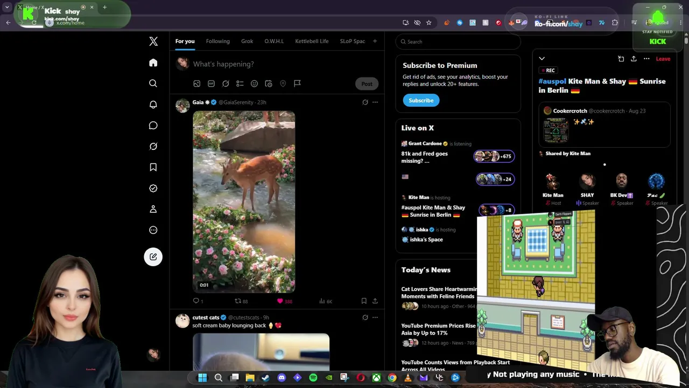Share the Space via upload icon
Screen dimensions: 689x388
[x=634, y=59]
